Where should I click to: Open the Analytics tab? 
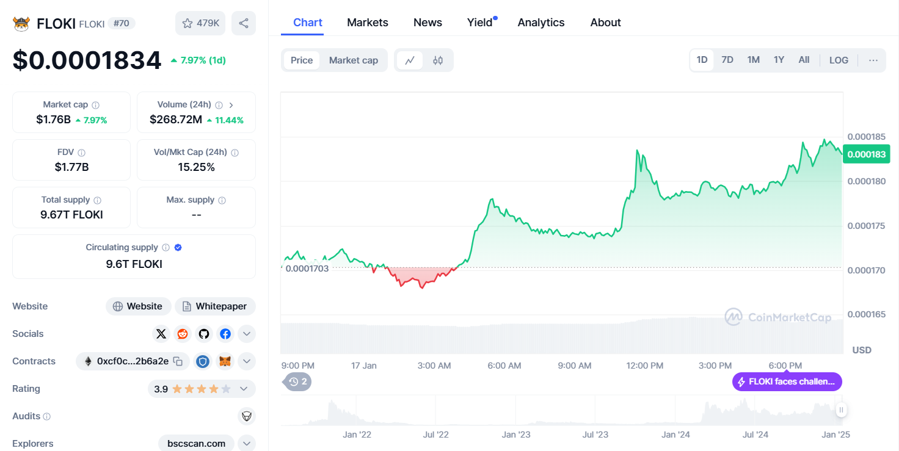click(541, 23)
